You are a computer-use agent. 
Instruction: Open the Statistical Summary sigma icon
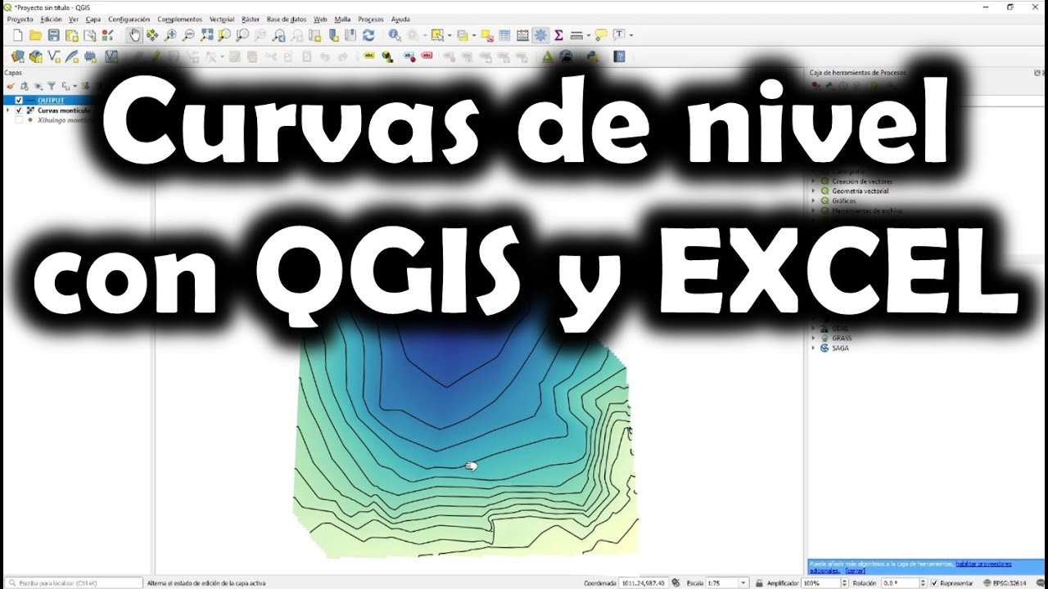point(558,35)
